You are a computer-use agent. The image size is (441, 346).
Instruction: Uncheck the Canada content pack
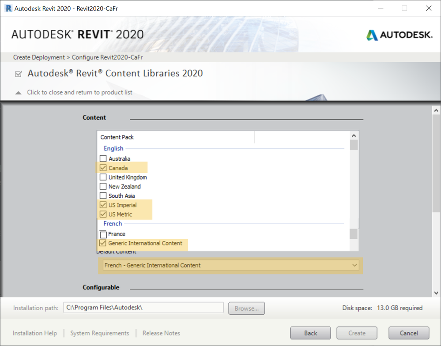103,168
